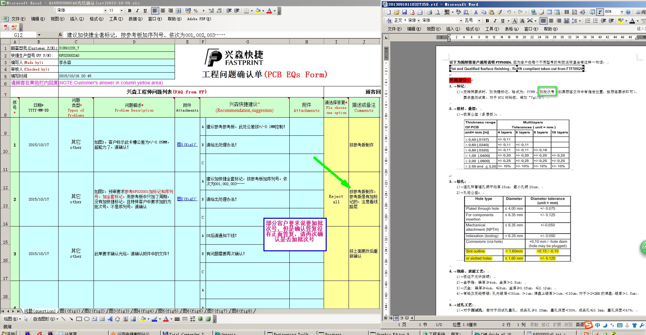Open 图2 (fig2) hyperlink in cell
The image size is (646, 335).
(187, 199)
